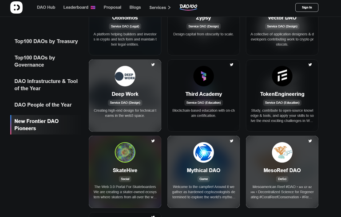Click 'Blockchain-based education' description text
341x217 pixels.
pos(203,113)
